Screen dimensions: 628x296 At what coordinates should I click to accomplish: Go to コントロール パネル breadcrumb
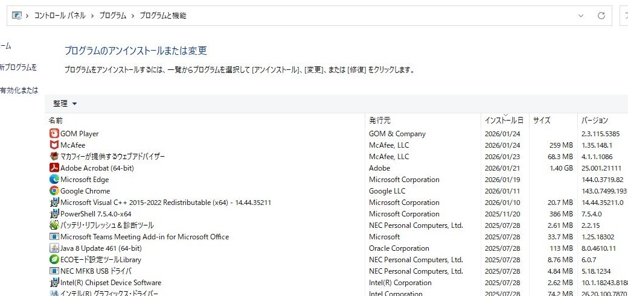click(x=60, y=16)
